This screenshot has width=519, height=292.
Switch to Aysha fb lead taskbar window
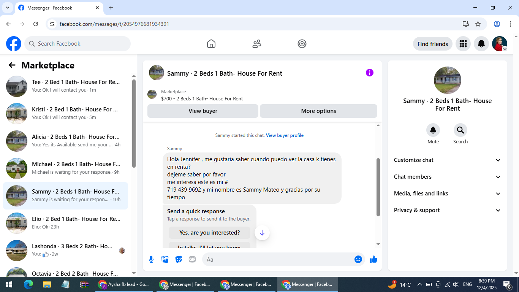coord(125,284)
